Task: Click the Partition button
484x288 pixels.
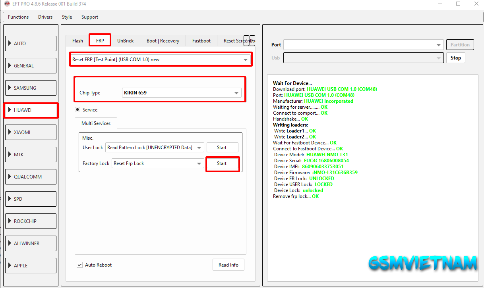Action: click(x=460, y=45)
